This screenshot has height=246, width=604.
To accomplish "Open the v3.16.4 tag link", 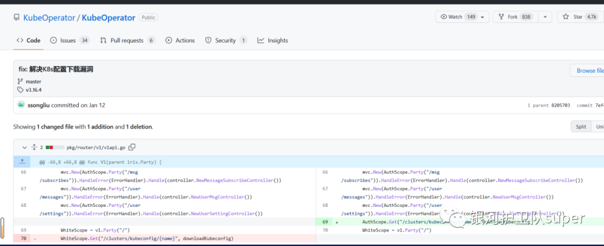I will point(34,90).
